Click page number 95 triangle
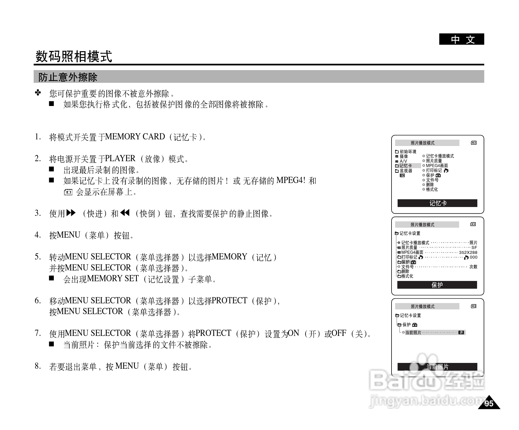 [489, 402]
